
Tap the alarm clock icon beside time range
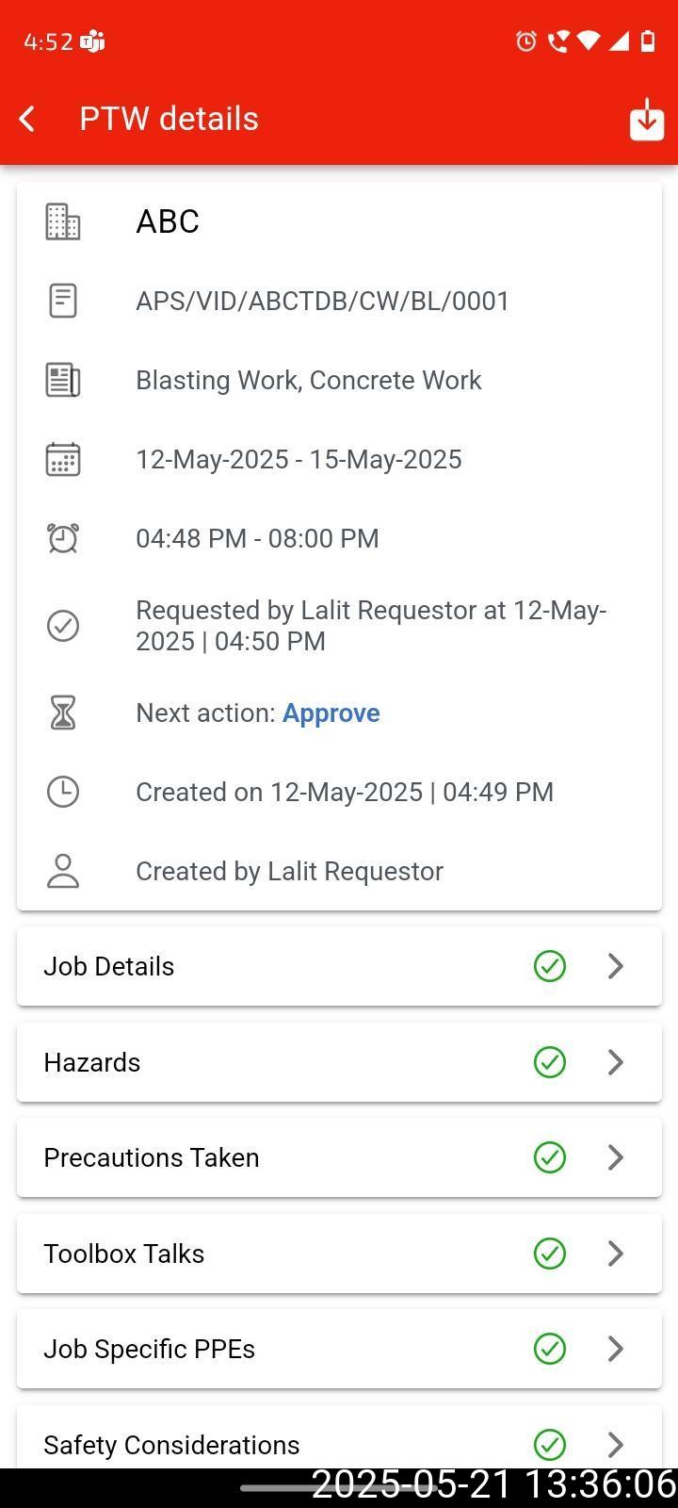(x=63, y=538)
